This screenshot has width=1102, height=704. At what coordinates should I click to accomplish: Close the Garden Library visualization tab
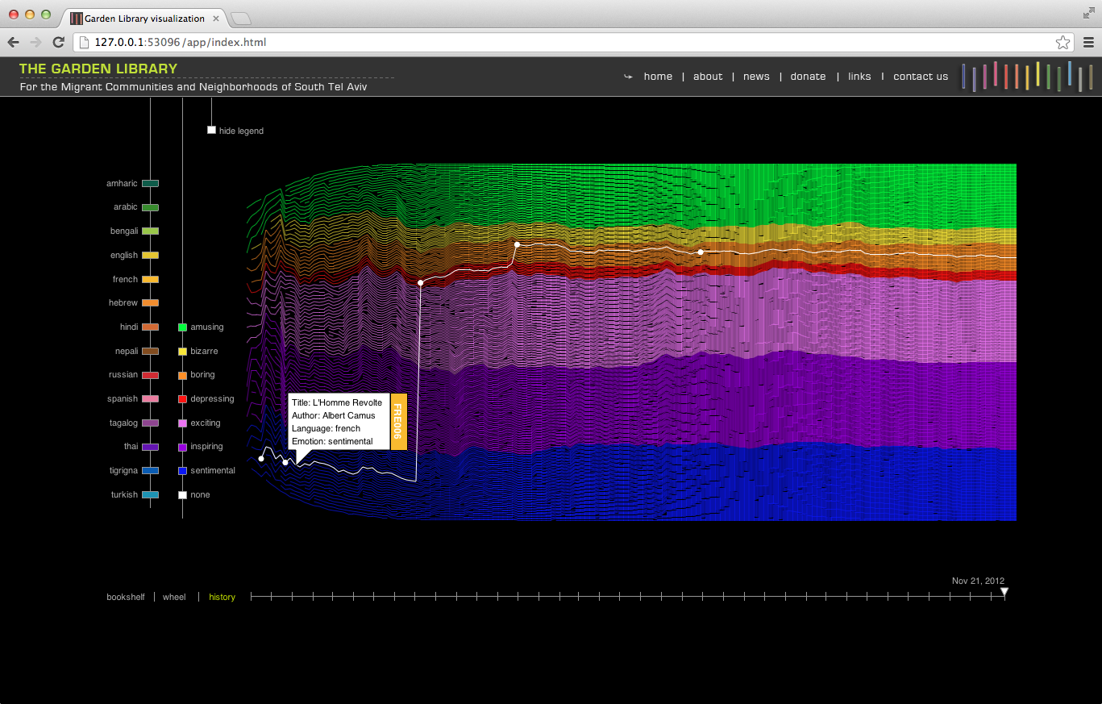[x=216, y=18]
